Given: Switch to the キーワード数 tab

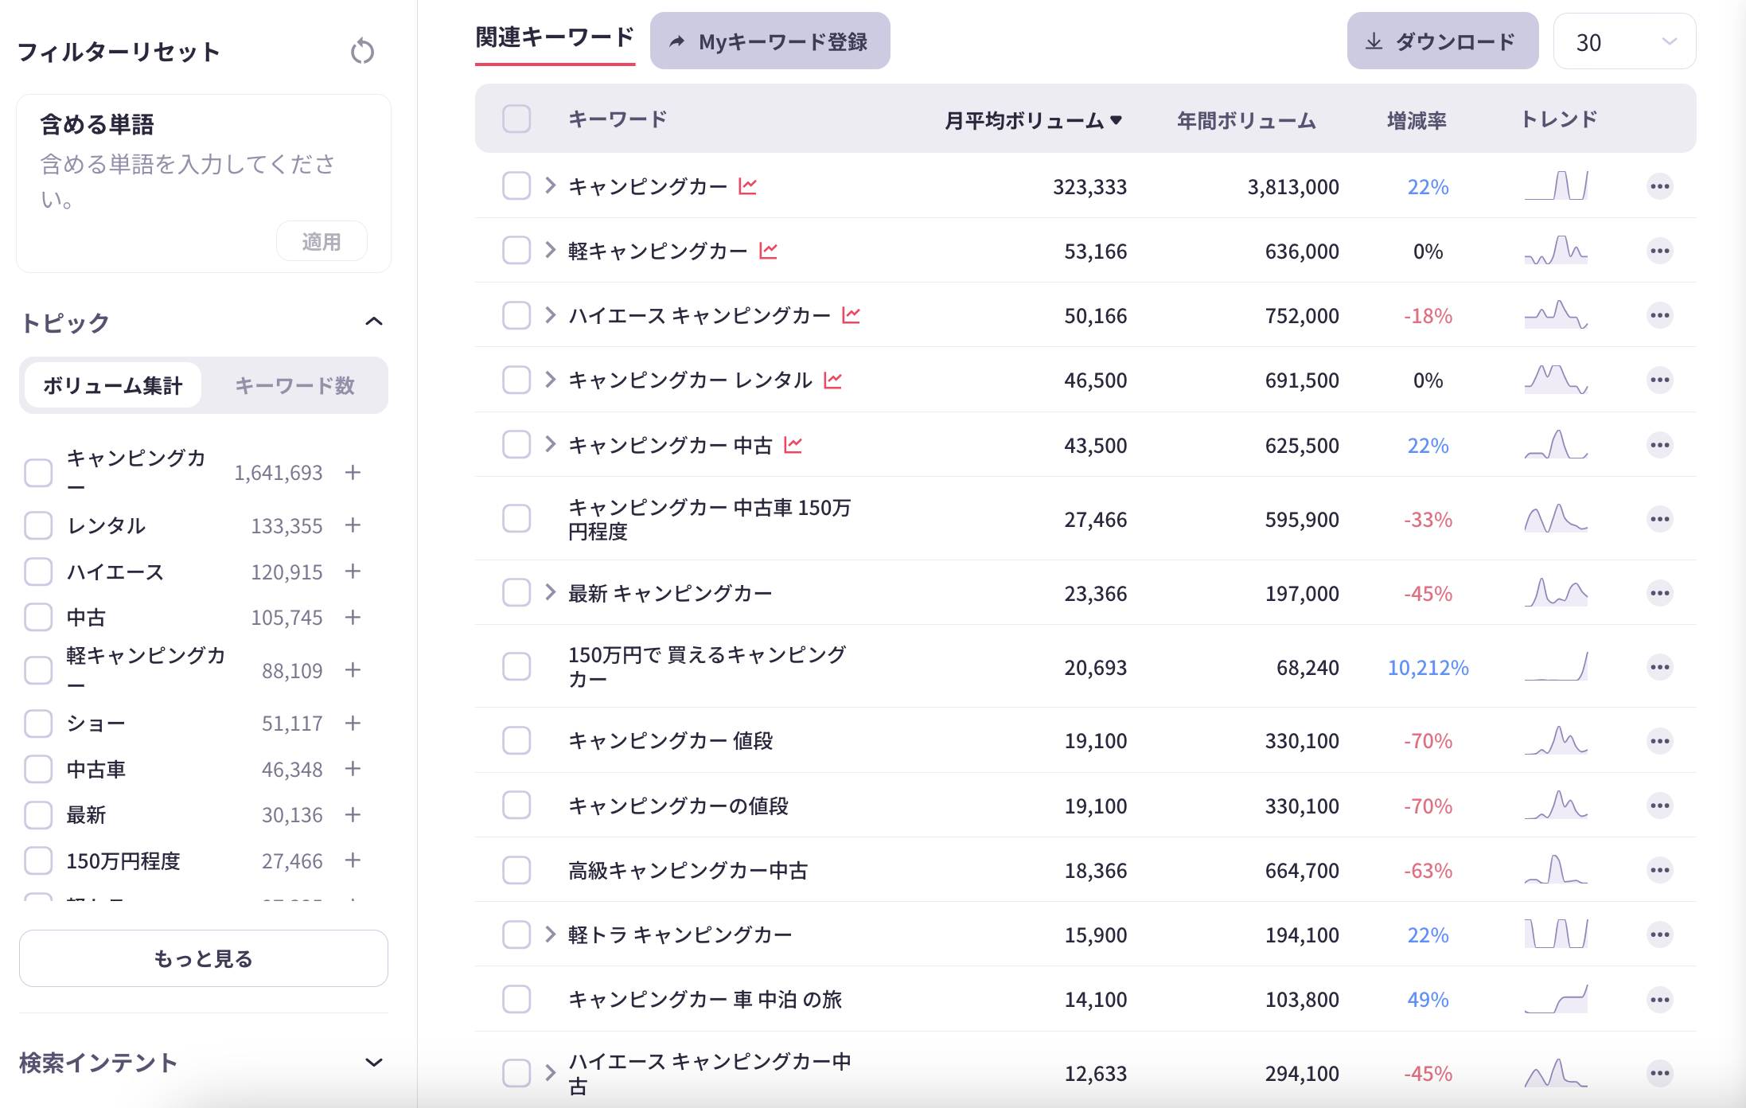Looking at the screenshot, I should click(x=294, y=385).
